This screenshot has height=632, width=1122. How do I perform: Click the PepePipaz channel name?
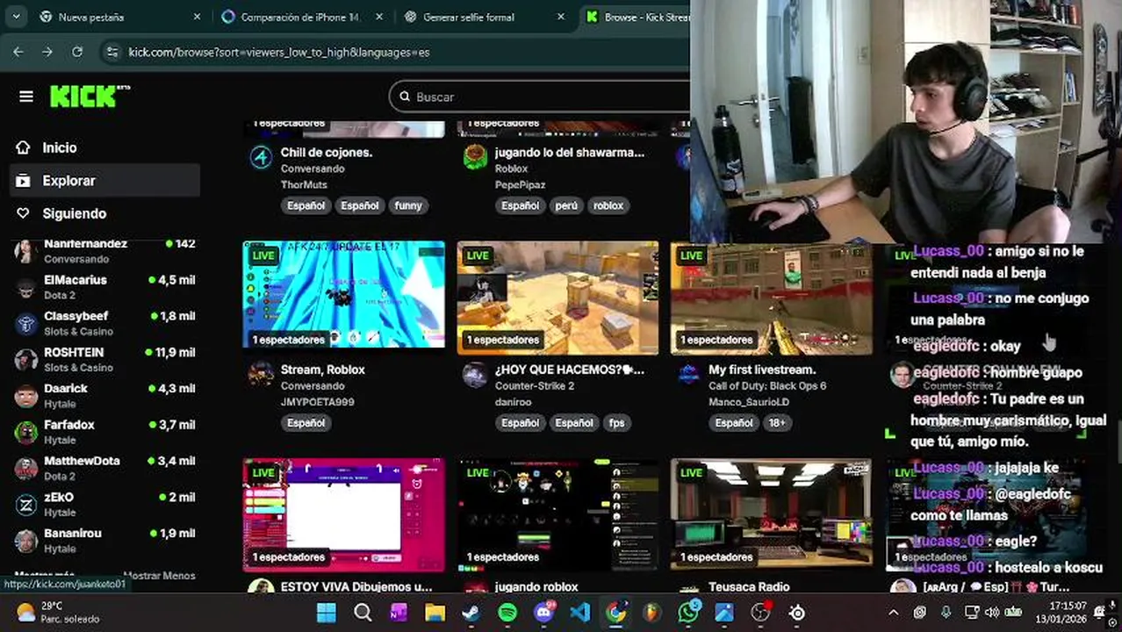coord(520,185)
